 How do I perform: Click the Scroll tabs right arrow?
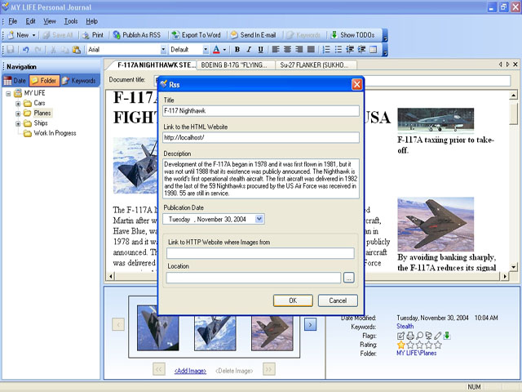507,65
